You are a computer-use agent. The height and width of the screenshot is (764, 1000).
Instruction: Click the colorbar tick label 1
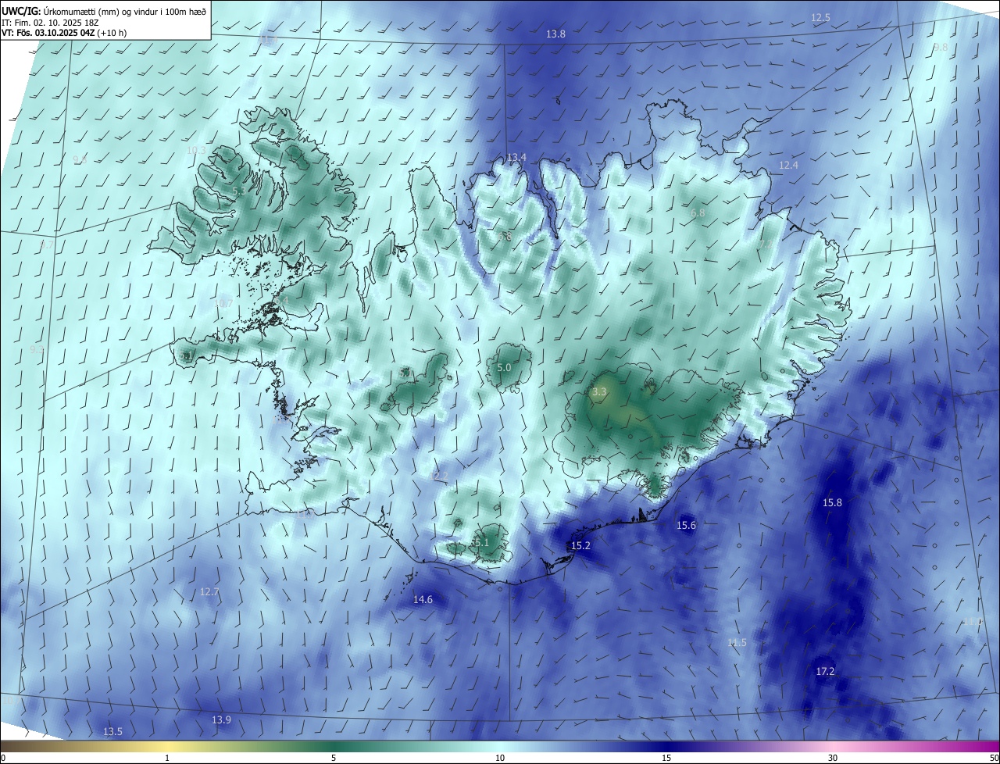(167, 758)
